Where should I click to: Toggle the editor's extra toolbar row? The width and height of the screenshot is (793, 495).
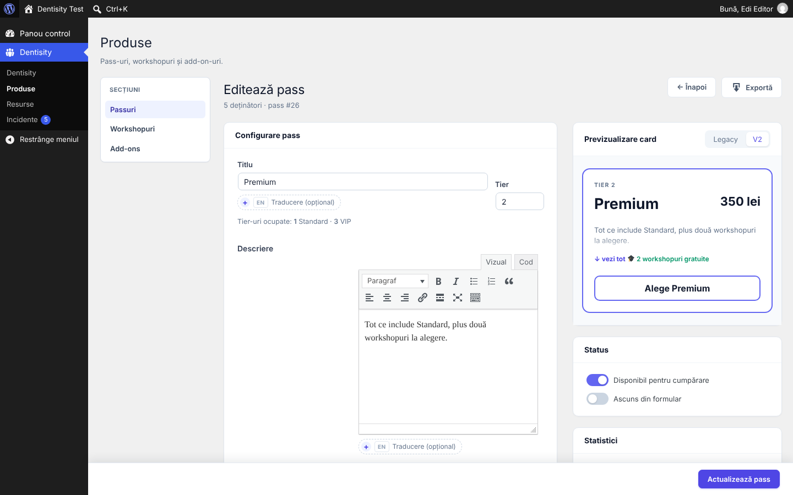click(475, 298)
